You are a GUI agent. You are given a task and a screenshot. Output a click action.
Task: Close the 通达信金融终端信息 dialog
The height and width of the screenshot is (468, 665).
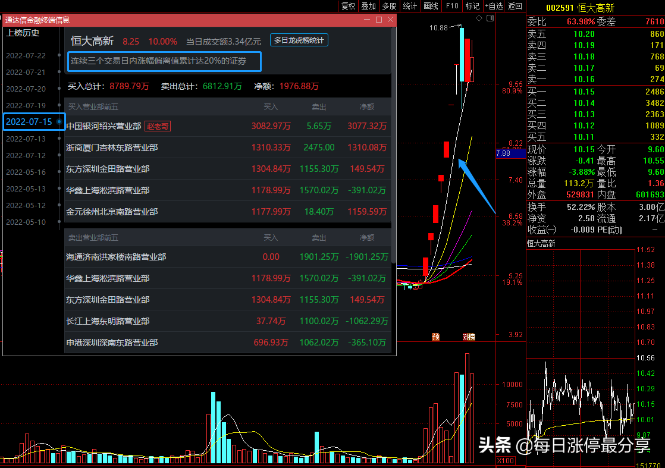[x=391, y=20]
